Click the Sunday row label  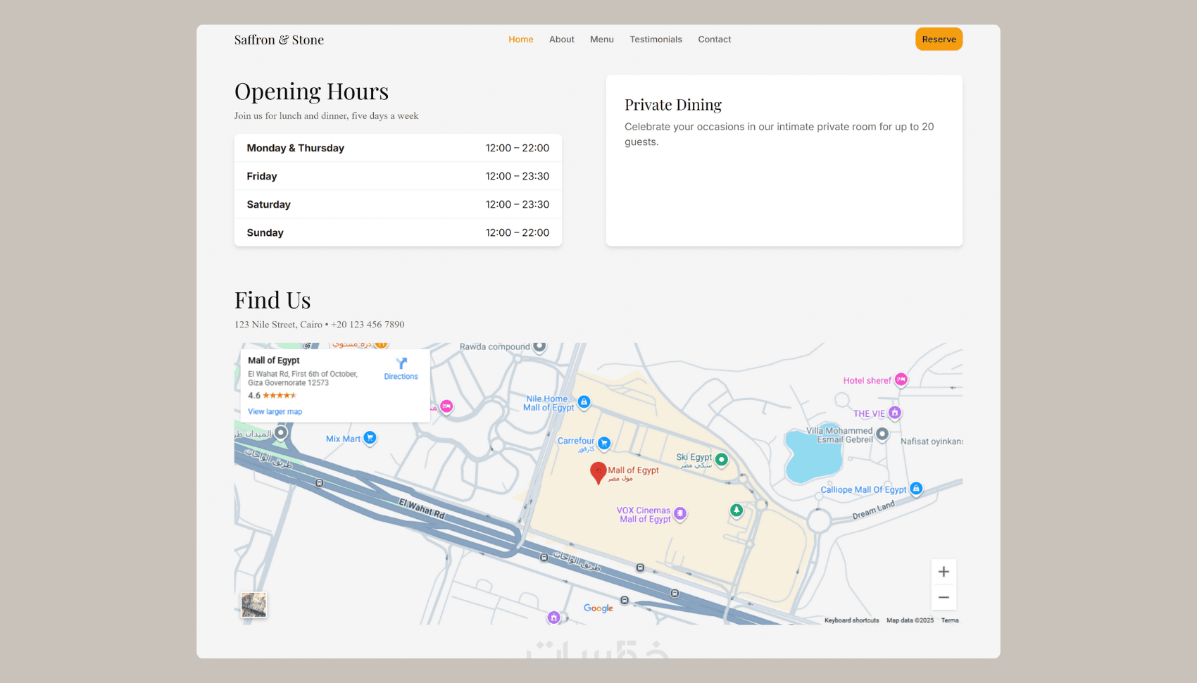click(x=265, y=232)
